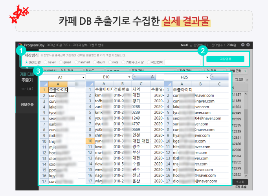
Task: Click the ProgramBay logo icon
Action: point(20,45)
